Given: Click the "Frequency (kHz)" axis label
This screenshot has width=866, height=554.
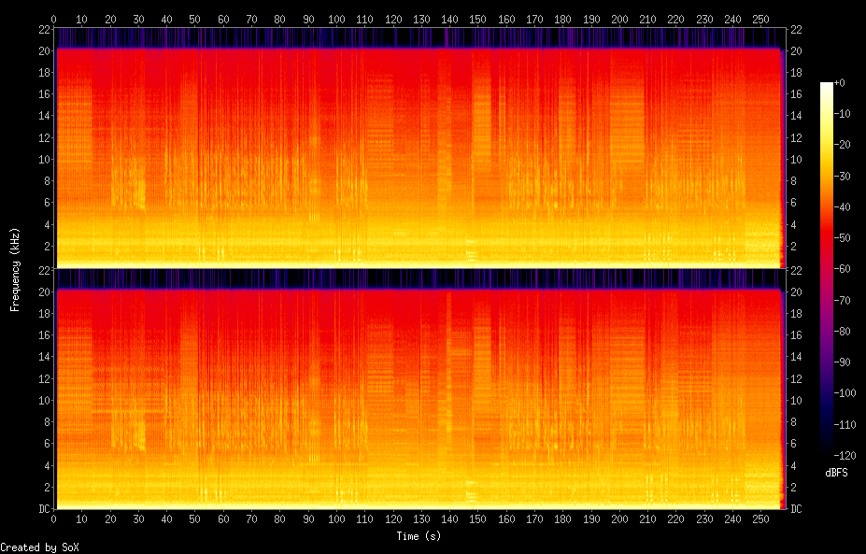Looking at the screenshot, I should [x=15, y=269].
